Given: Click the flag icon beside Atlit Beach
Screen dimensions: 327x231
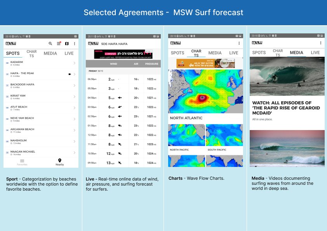Looking at the screenshot, I should (x=7, y=108).
